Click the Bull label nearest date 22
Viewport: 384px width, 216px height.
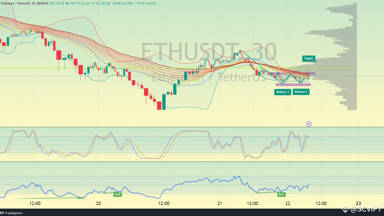(281, 194)
